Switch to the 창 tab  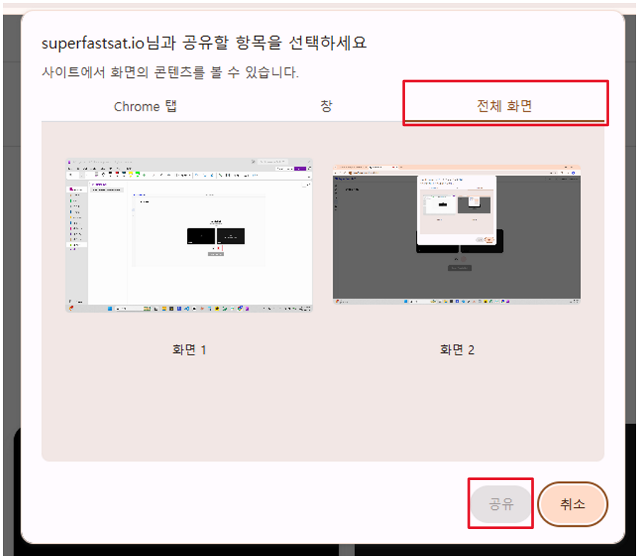point(326,106)
